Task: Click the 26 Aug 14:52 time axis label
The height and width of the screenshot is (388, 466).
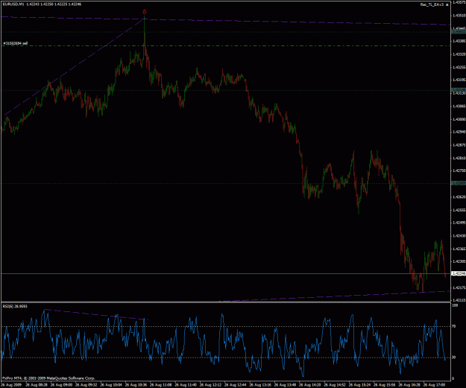Action: click(x=336, y=385)
